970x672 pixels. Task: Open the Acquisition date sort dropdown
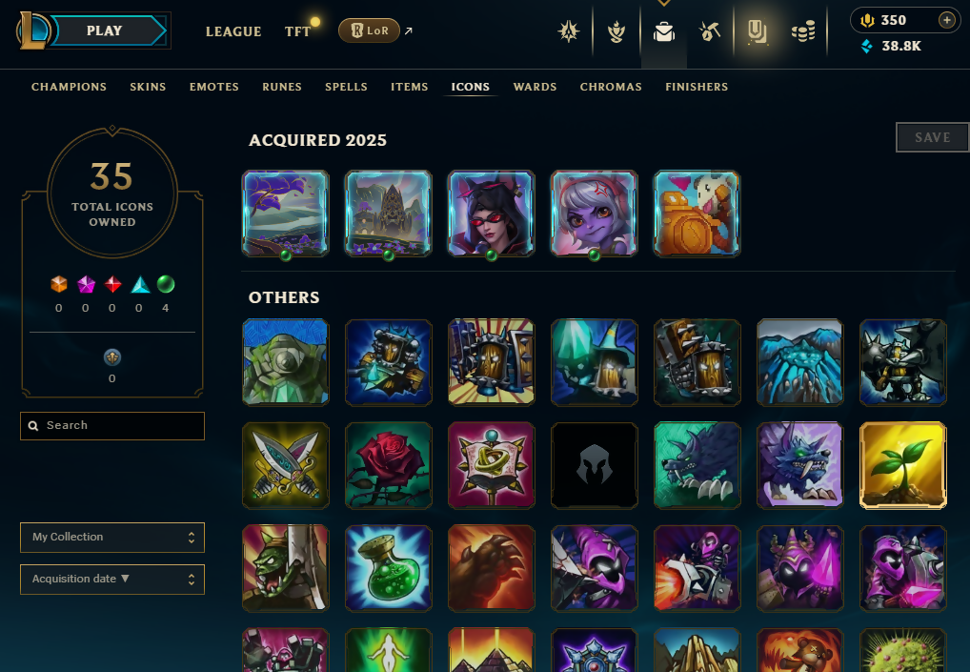pos(112,580)
